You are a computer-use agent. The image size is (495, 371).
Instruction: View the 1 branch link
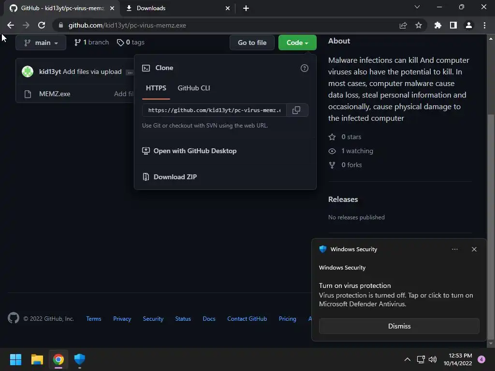pos(91,43)
